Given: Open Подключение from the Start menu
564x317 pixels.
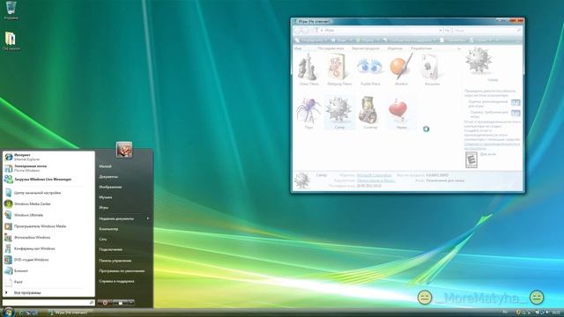Looking at the screenshot, I should coord(110,249).
